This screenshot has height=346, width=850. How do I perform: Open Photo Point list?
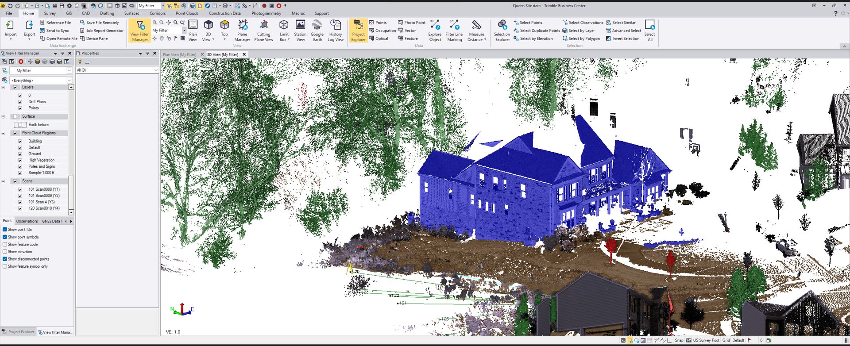pyautogui.click(x=411, y=23)
